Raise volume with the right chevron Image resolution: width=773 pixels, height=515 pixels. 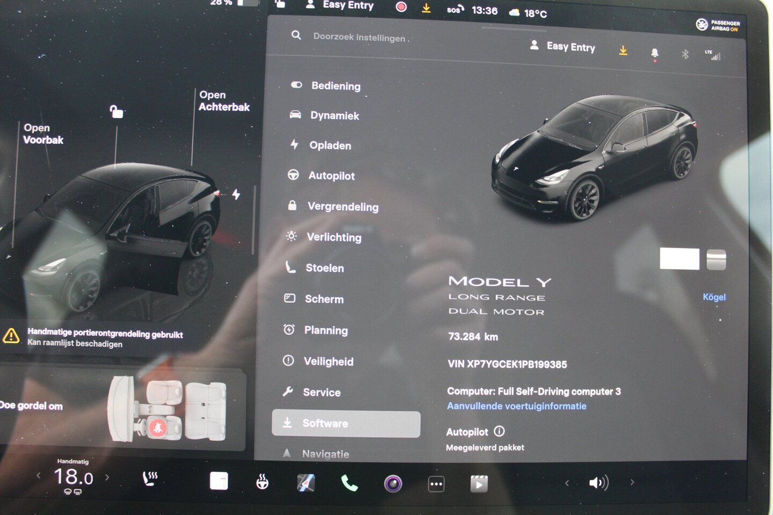pos(632,482)
